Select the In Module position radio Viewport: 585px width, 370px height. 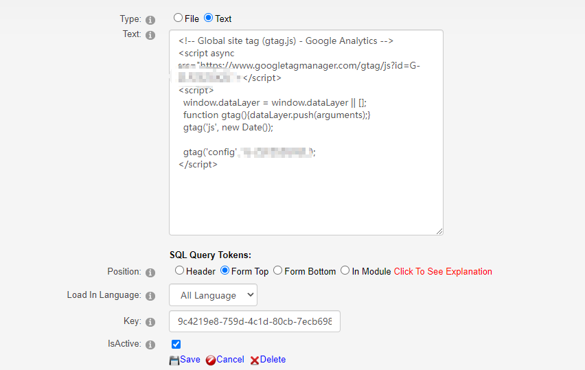[x=345, y=270]
